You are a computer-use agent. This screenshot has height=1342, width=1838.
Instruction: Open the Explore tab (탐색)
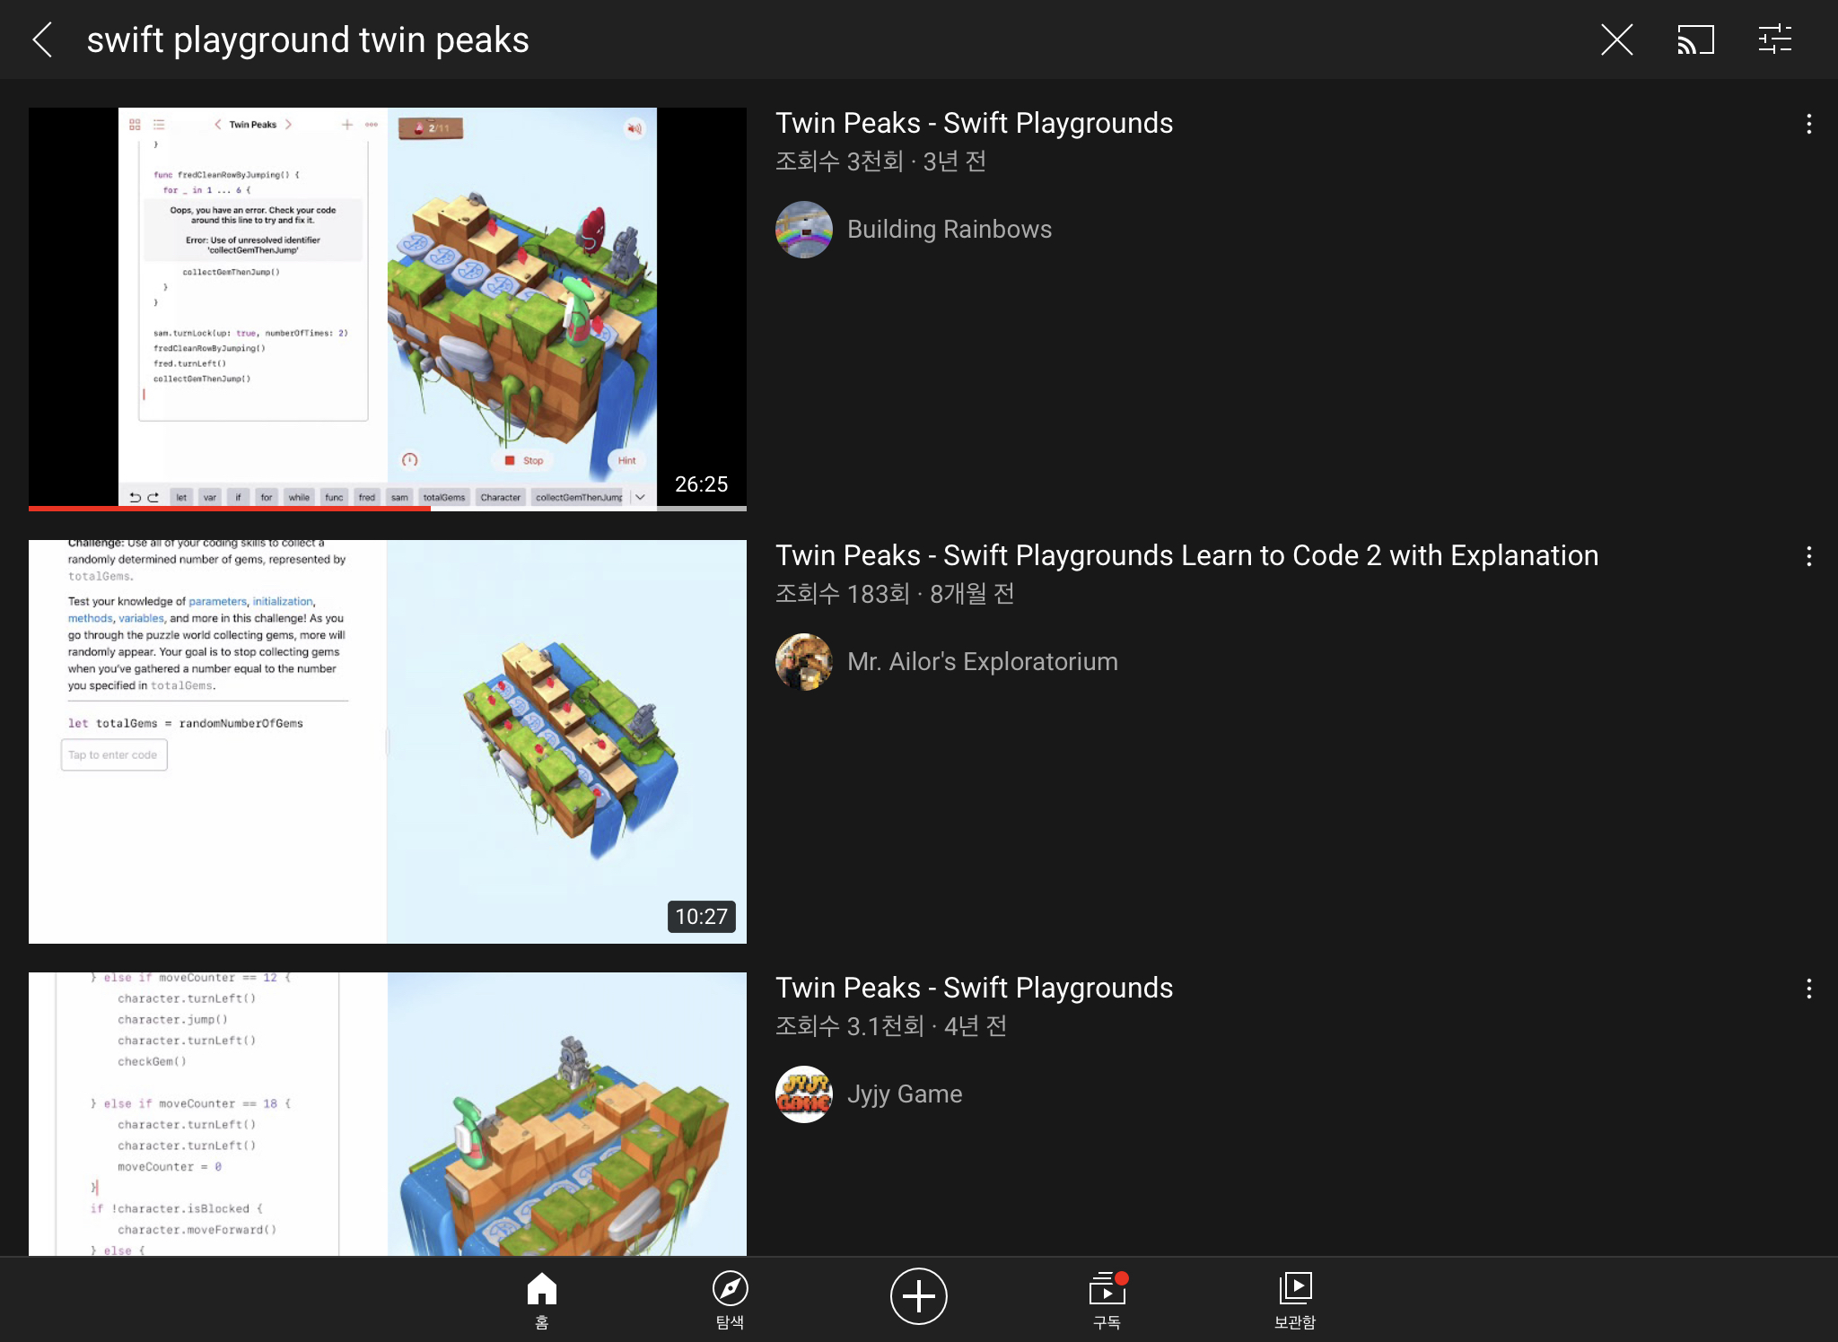tap(730, 1299)
